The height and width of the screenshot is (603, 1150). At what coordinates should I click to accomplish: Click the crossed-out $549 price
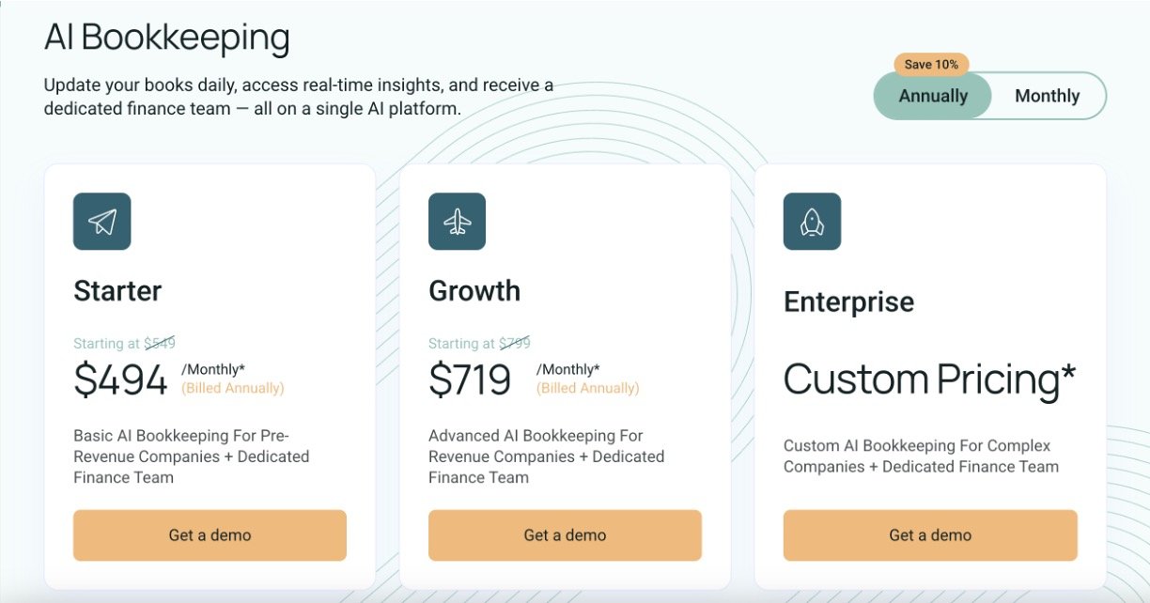point(160,344)
